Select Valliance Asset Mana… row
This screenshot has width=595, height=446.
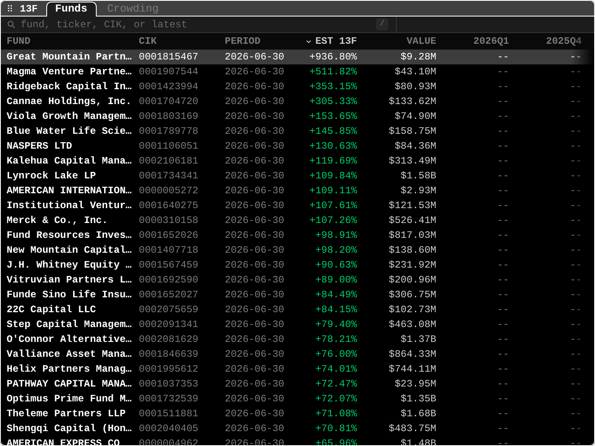coord(297,354)
